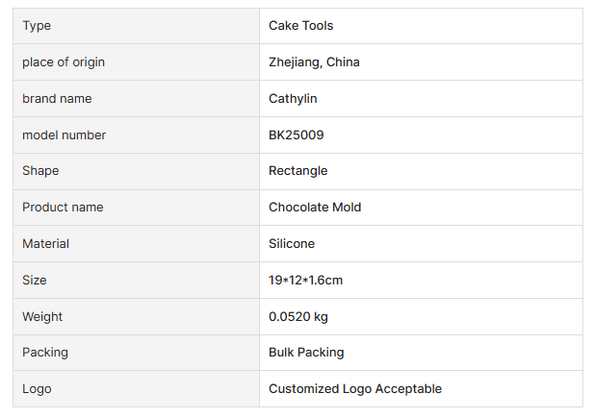Click the "Size" label cell
This screenshot has height=418, width=593.
[x=35, y=281]
